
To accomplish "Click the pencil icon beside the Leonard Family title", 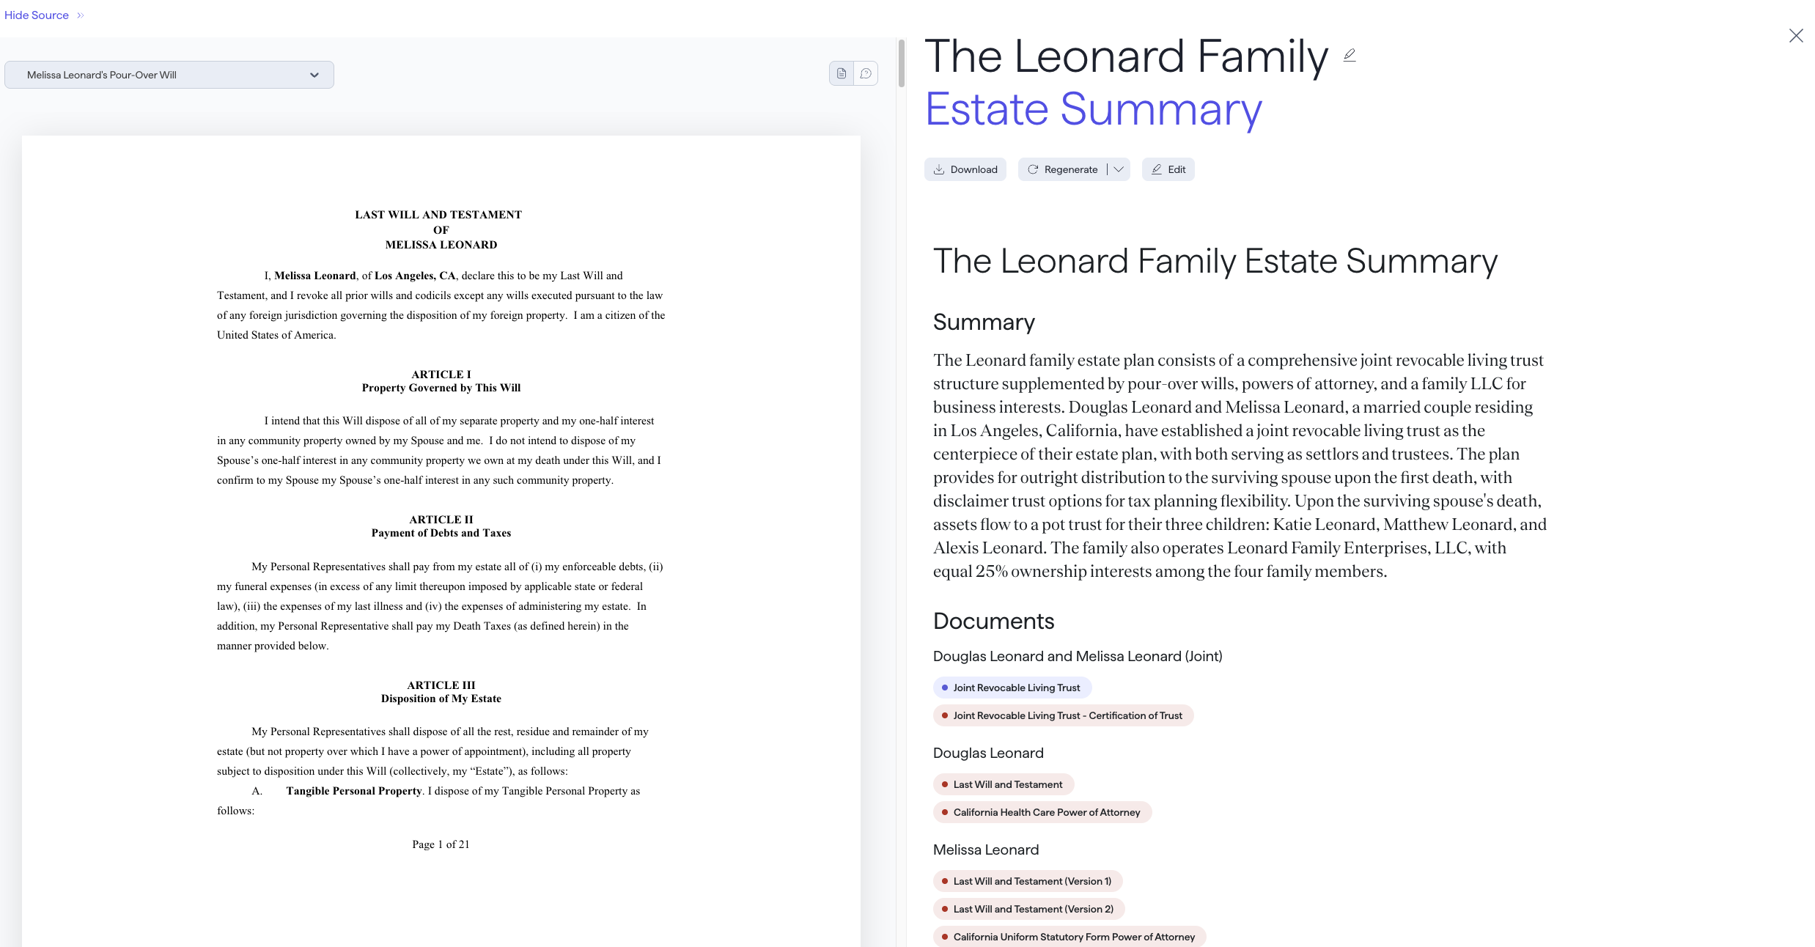I will 1350,55.
